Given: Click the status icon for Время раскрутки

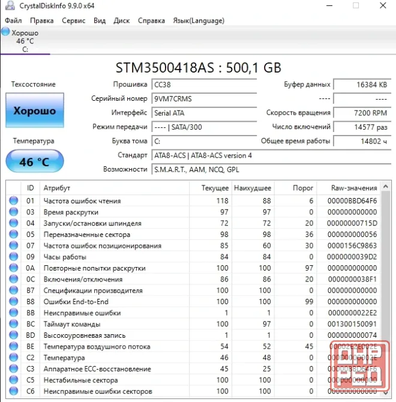Looking at the screenshot, I should (14, 212).
